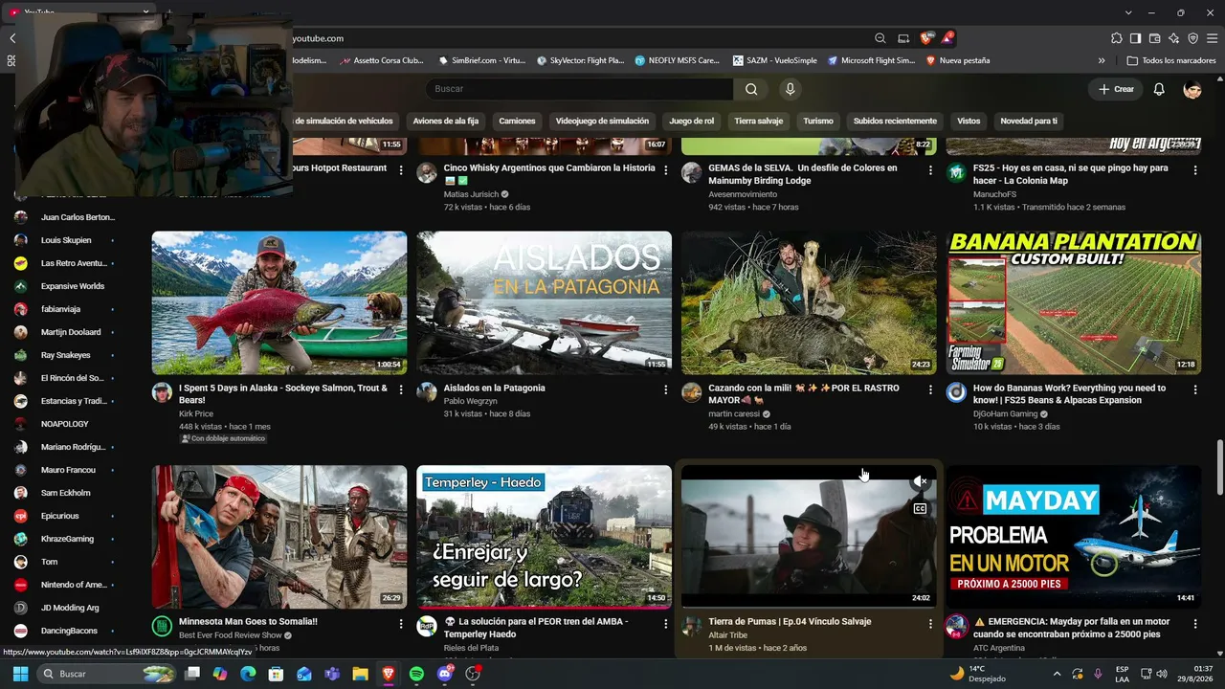Viewport: 1225px width, 689px height.
Task: Open Ray Snakeyes subscription in sidebar
Action: pos(64,355)
